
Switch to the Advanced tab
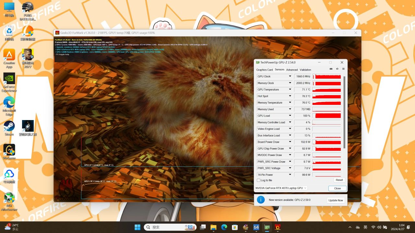[292, 70]
